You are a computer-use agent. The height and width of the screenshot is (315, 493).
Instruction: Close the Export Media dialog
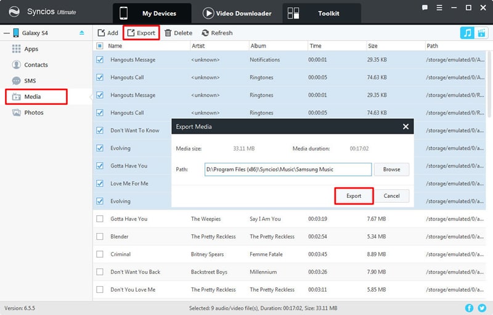[x=405, y=126]
